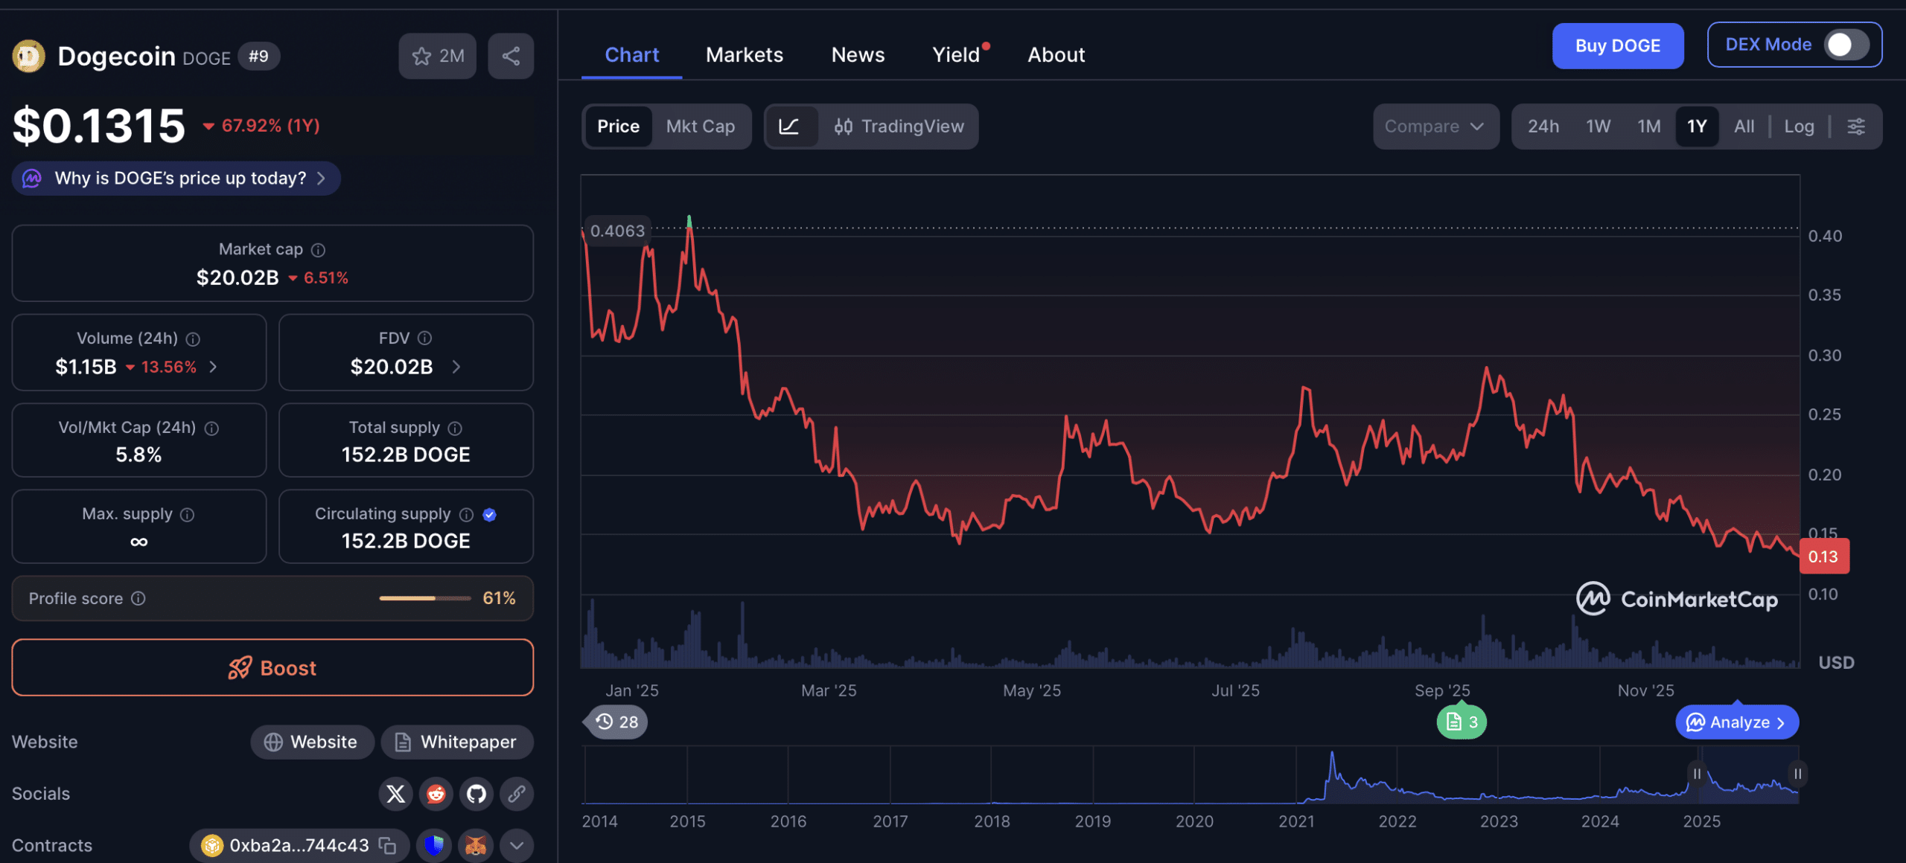Expand the contracts list chevron

pyautogui.click(x=515, y=845)
